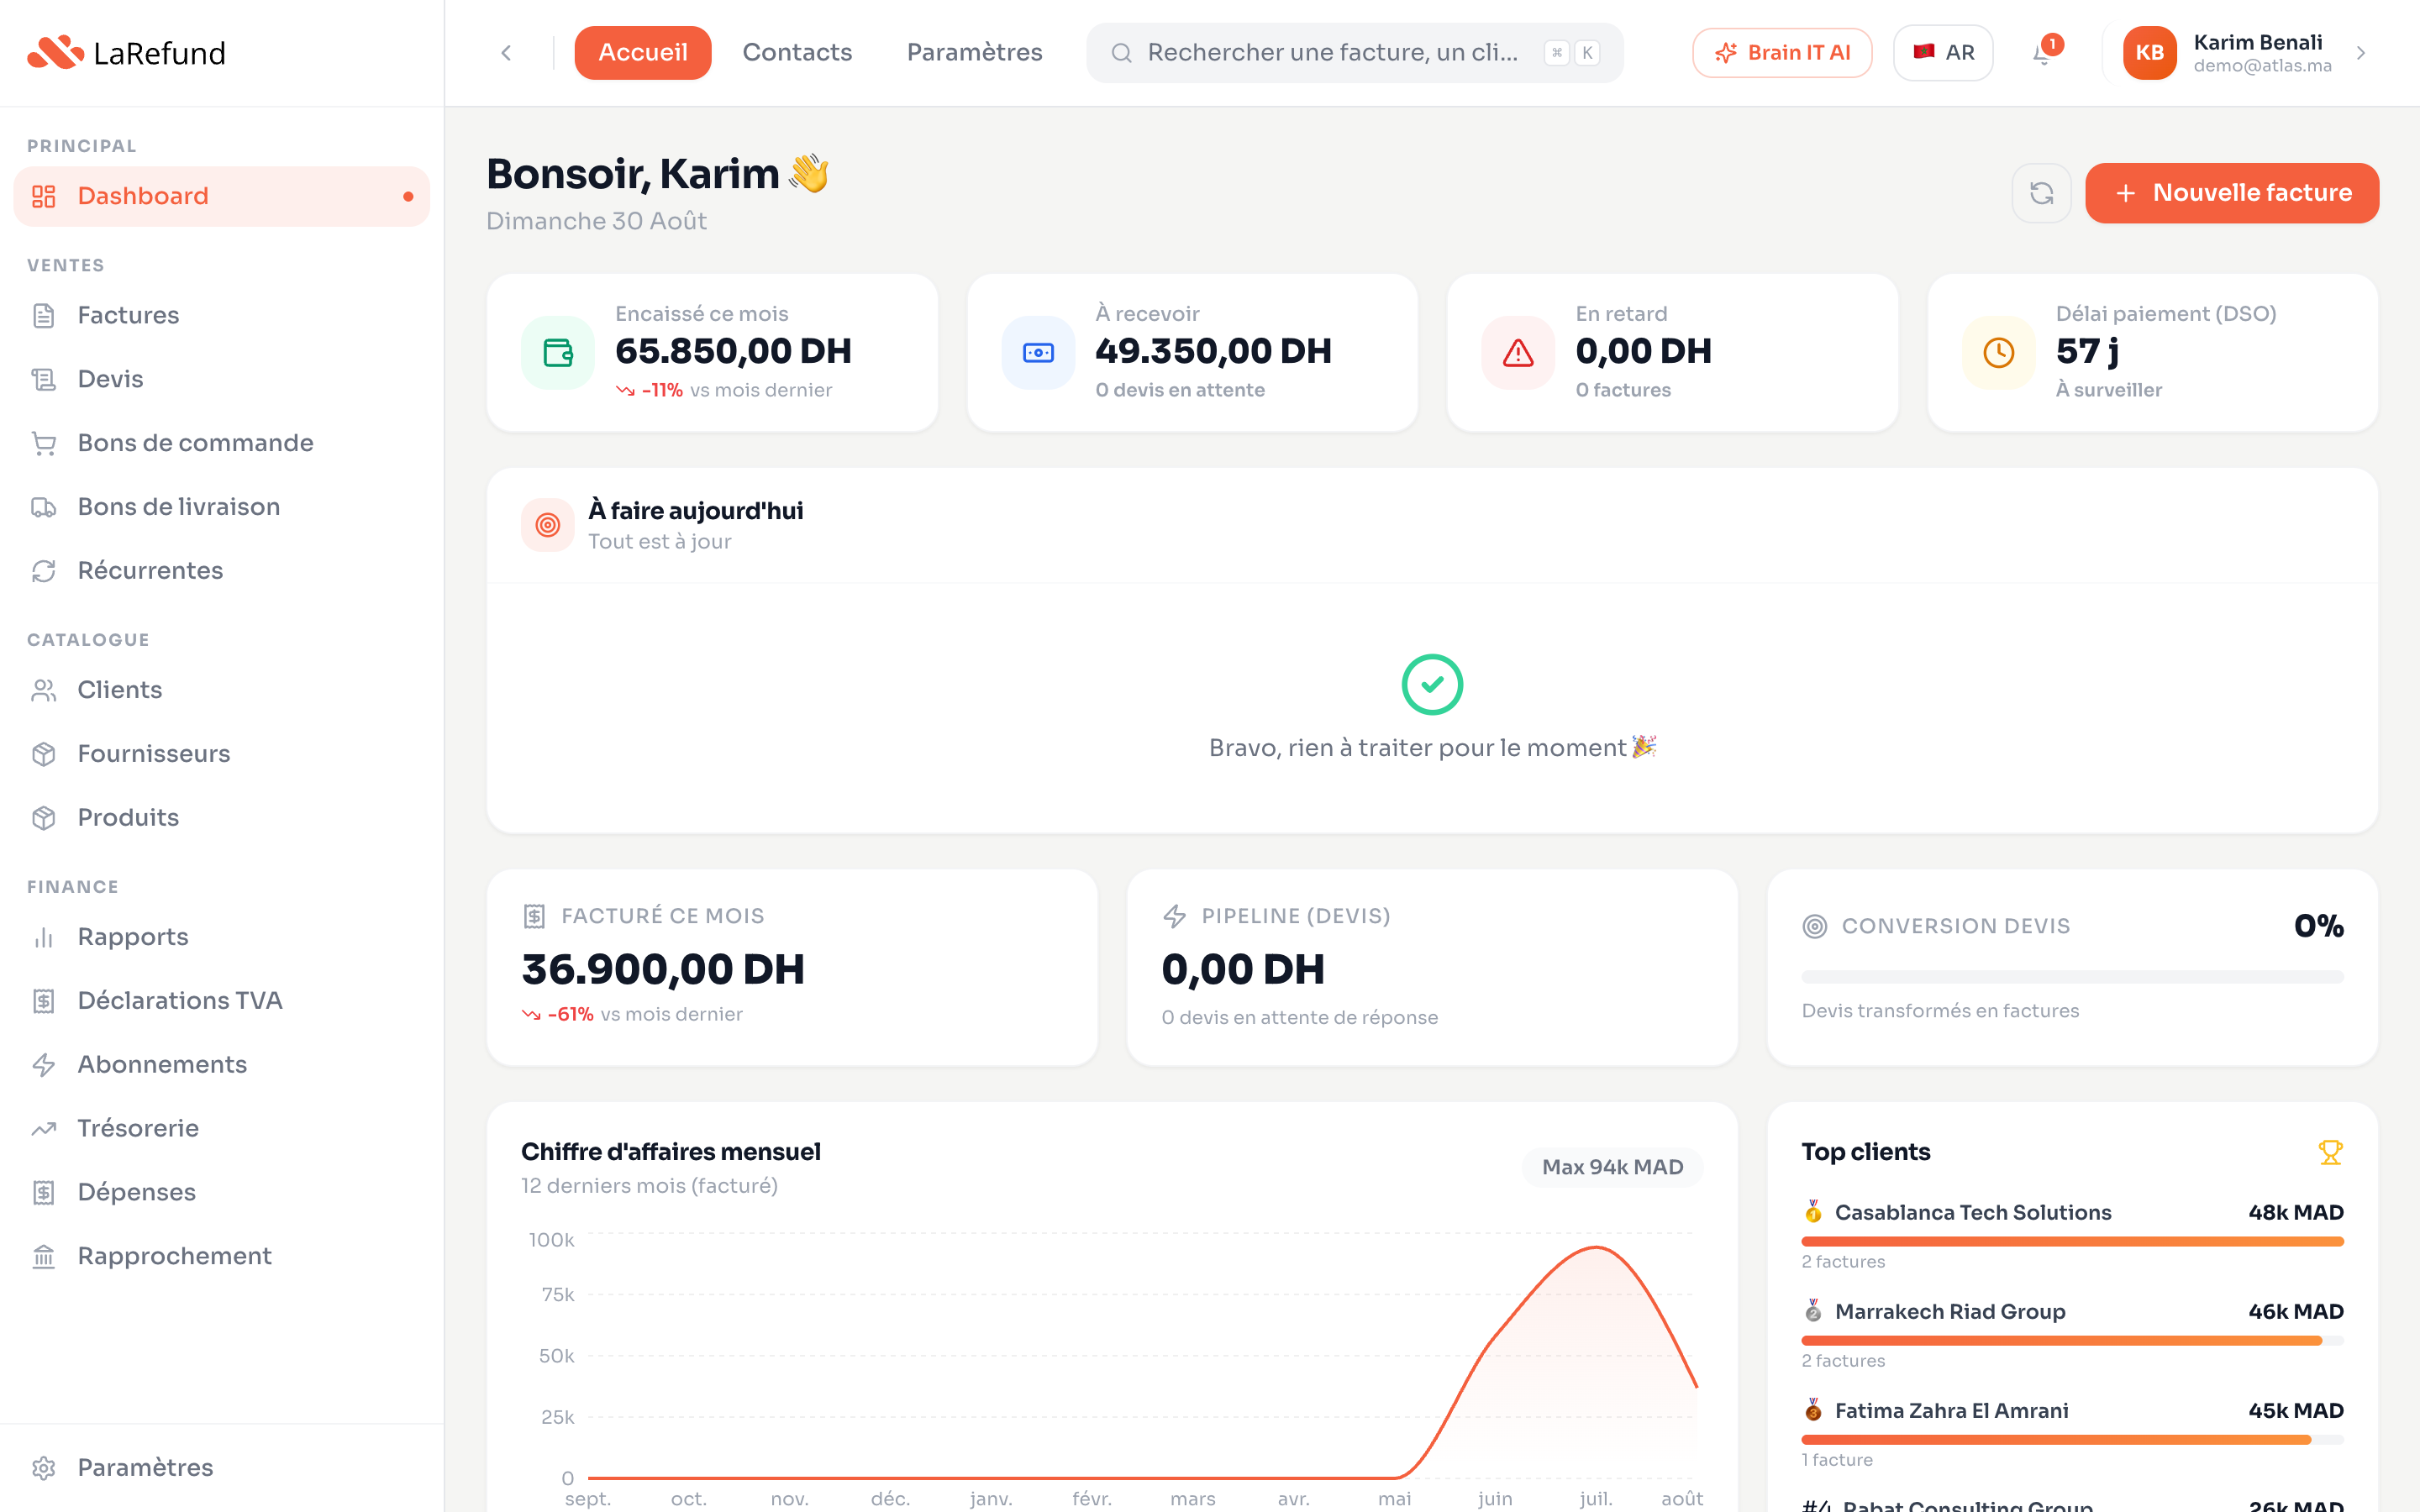Focus the invoice search field
The image size is (2420, 1512).
[1355, 53]
